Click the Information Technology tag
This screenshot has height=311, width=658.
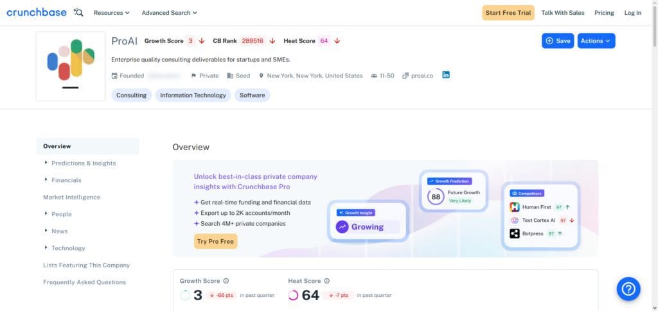(193, 95)
